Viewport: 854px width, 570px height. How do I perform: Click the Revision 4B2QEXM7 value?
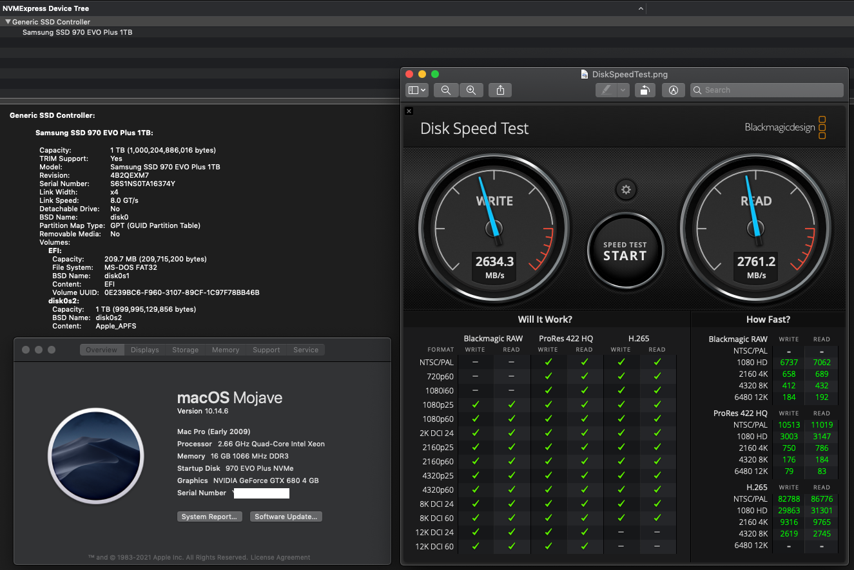pyautogui.click(x=130, y=175)
